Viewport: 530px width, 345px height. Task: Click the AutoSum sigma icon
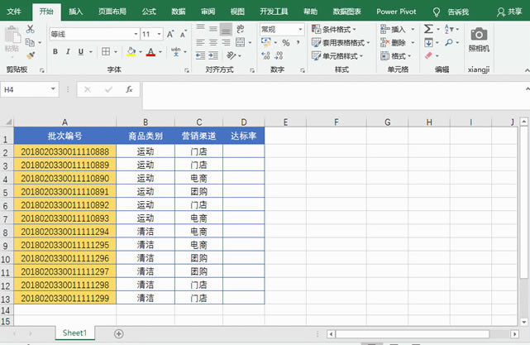[x=428, y=29]
